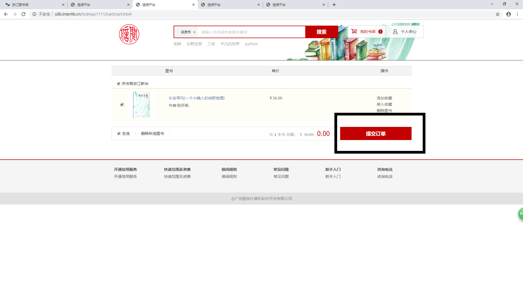
Task: Click the 删除图书 delete book link
Action: [384, 111]
